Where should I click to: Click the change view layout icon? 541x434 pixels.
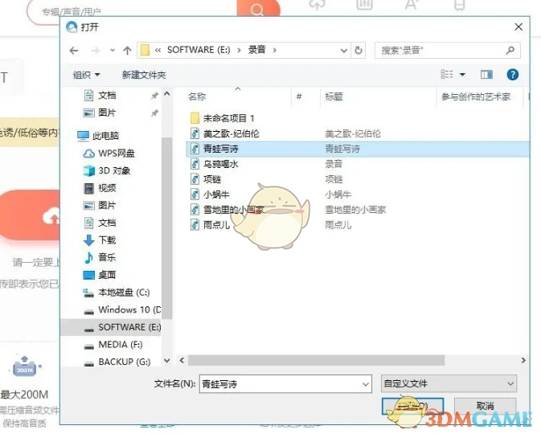click(x=448, y=75)
